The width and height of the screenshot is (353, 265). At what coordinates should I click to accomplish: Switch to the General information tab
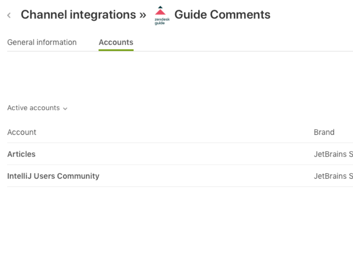[42, 42]
